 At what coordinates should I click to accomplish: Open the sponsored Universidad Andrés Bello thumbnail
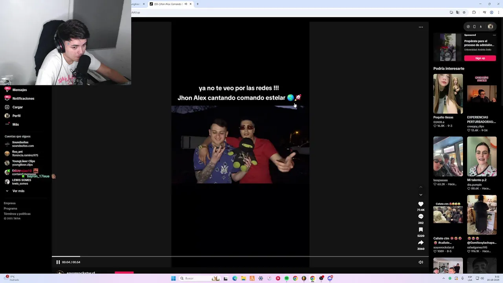coord(448,47)
